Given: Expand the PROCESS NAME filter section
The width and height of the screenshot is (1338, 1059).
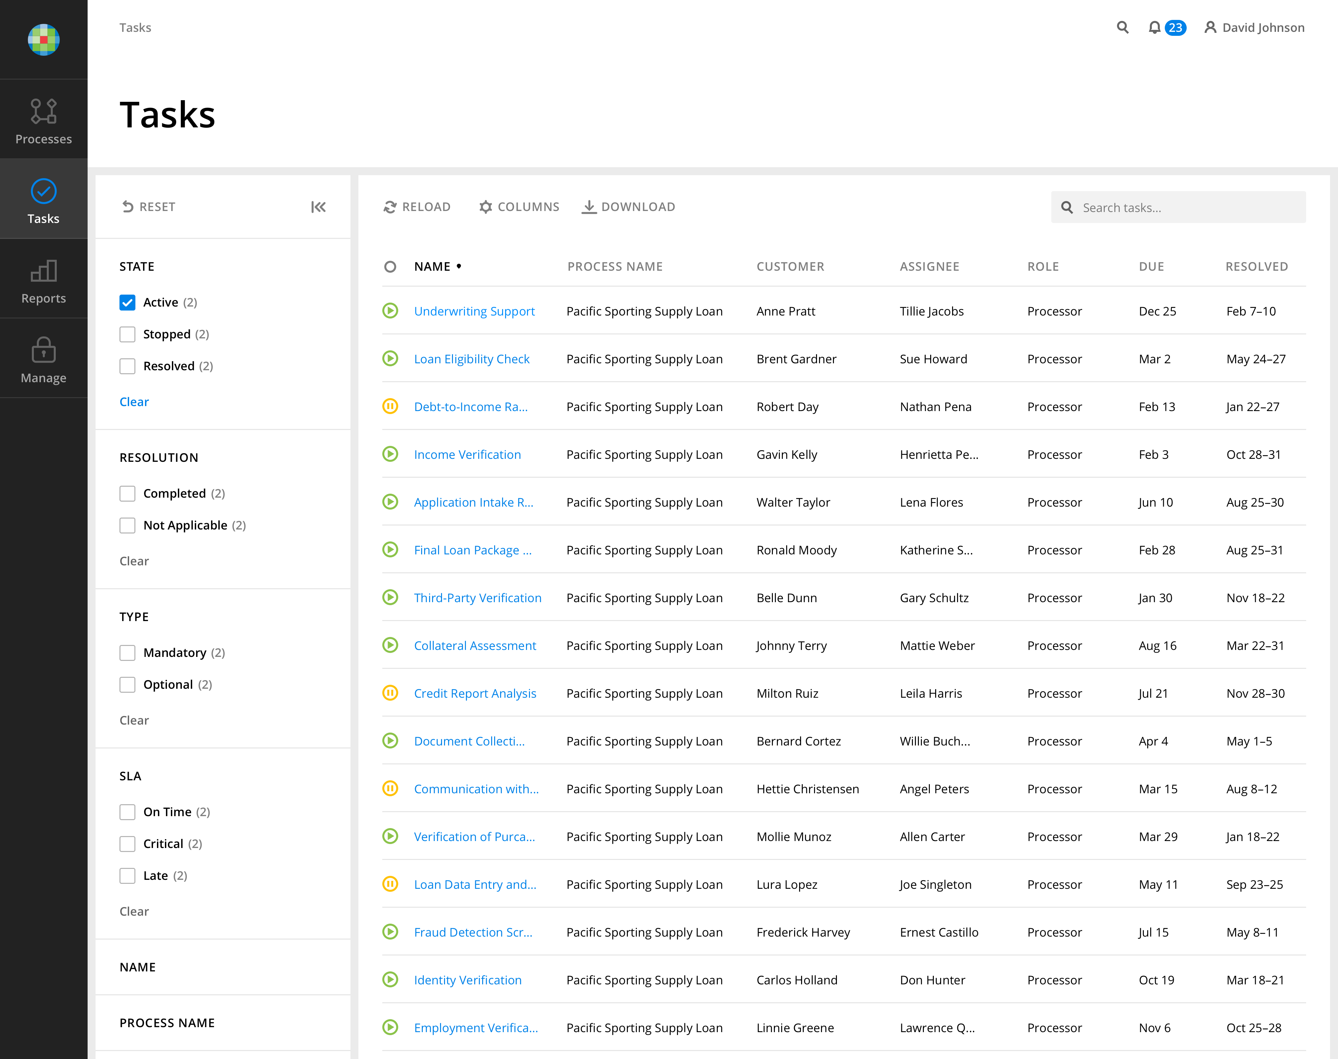Looking at the screenshot, I should 167,1023.
